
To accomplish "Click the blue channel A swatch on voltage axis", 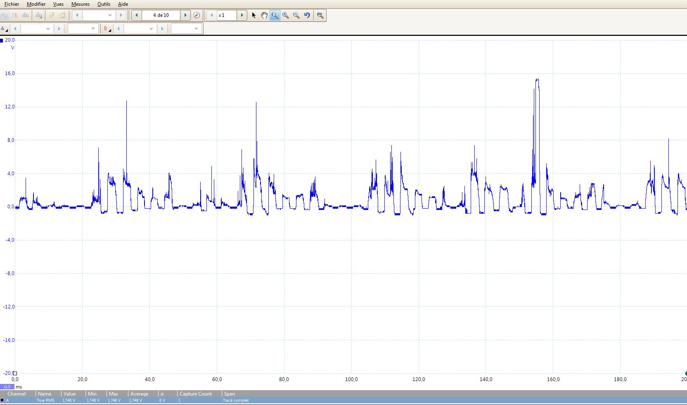I will [x=2, y=40].
